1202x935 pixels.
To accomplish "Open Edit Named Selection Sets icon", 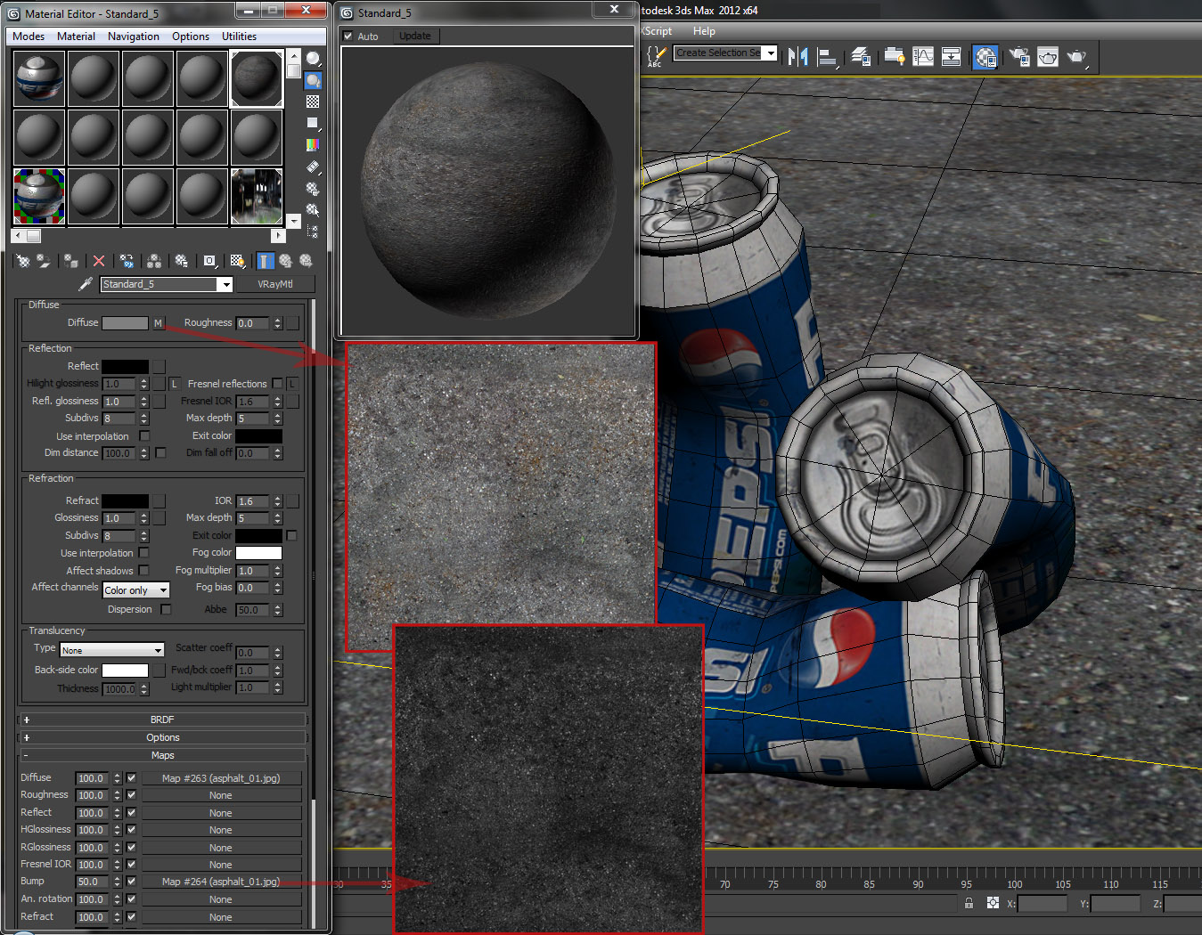I will 655,56.
